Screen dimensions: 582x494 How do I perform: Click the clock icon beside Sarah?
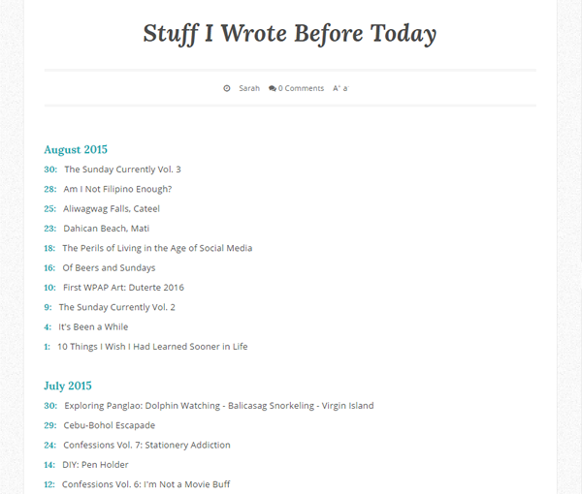pos(227,88)
